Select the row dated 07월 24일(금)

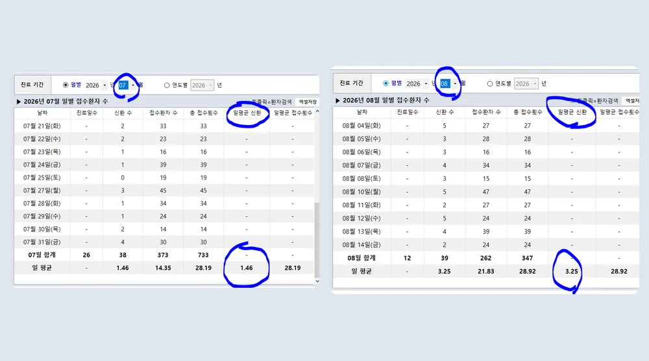(164, 165)
